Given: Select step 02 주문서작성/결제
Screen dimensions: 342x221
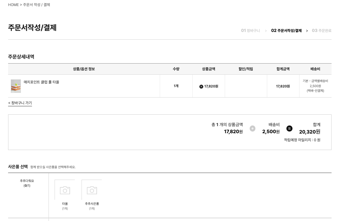Looking at the screenshot, I should (x=286, y=31).
